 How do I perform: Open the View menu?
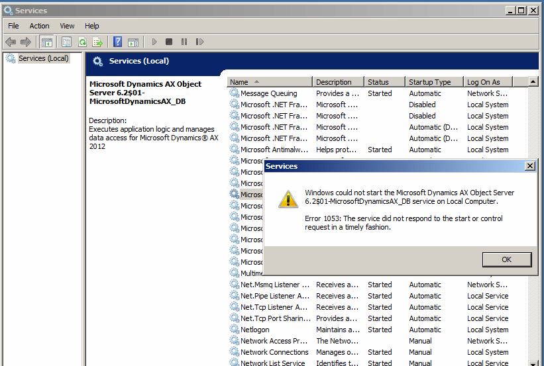pyautogui.click(x=67, y=26)
